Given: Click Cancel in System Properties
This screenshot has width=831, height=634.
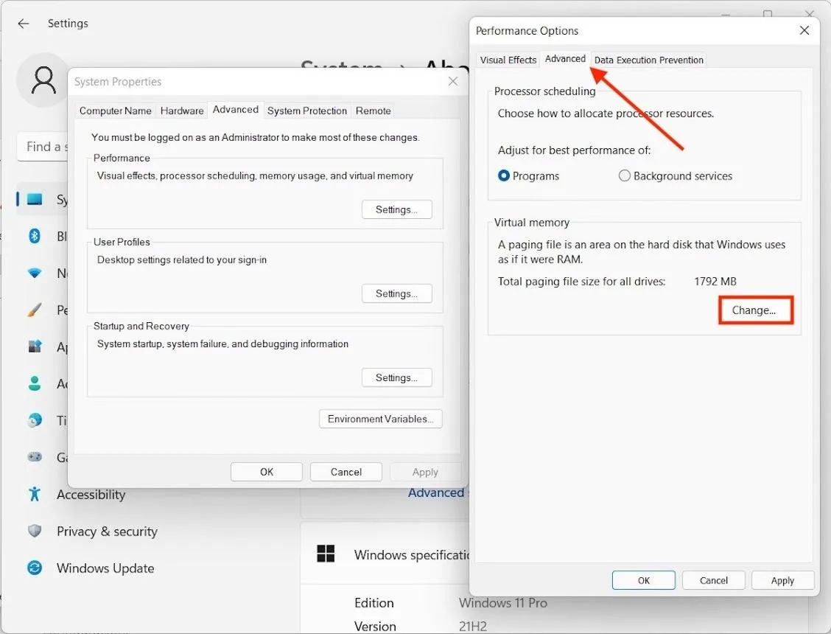Looking at the screenshot, I should pyautogui.click(x=346, y=472).
